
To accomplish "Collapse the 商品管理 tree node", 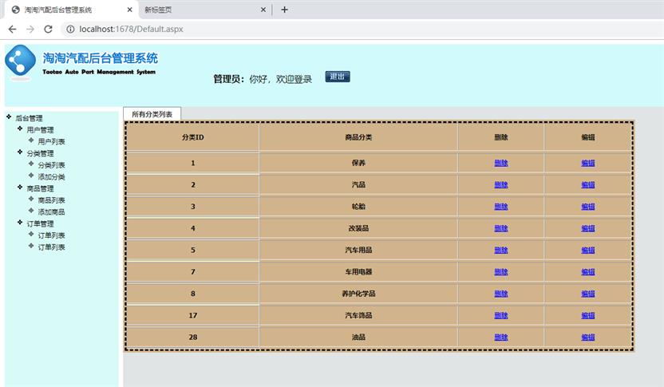I will (20, 188).
